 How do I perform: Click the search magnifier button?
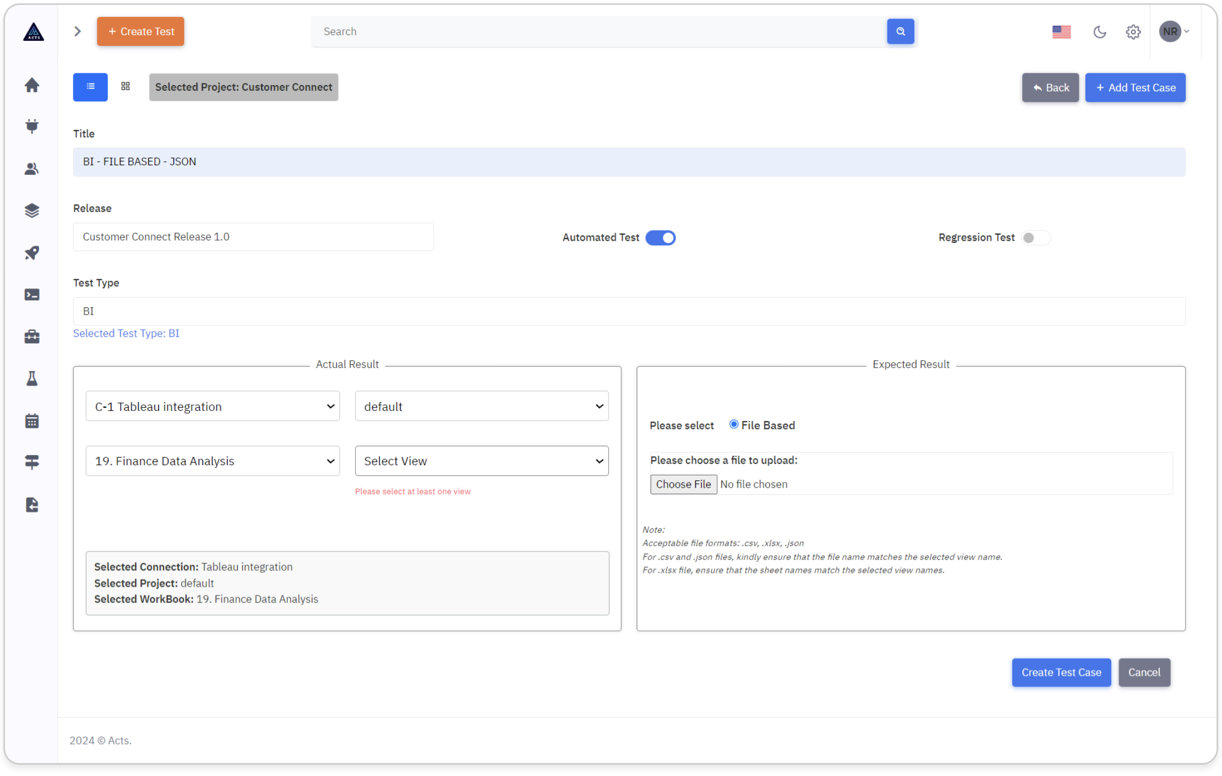pyautogui.click(x=900, y=31)
